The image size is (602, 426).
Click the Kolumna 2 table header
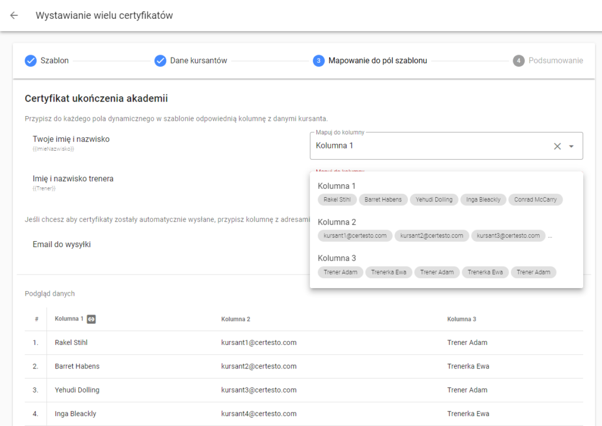click(x=236, y=319)
